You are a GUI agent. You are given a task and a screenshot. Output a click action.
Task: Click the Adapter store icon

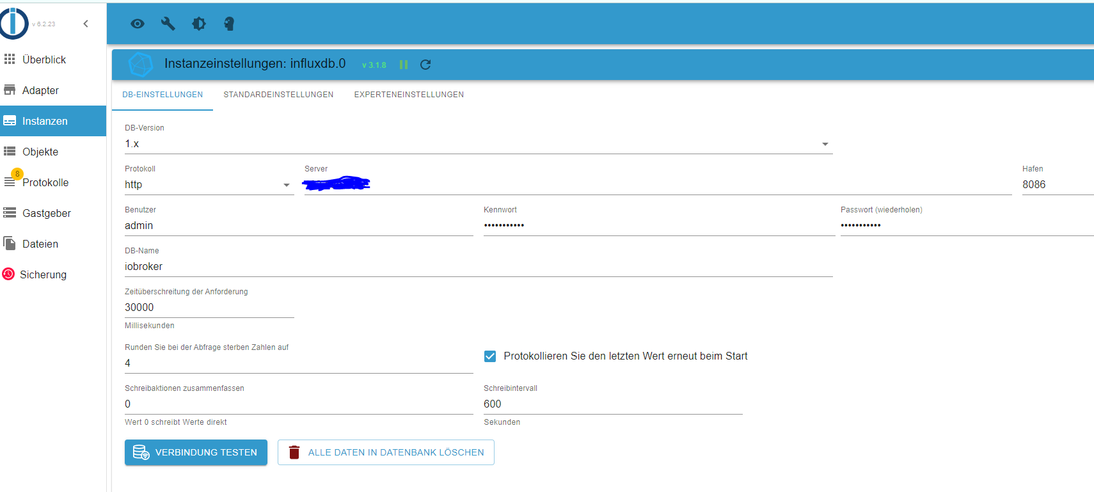[x=10, y=90]
